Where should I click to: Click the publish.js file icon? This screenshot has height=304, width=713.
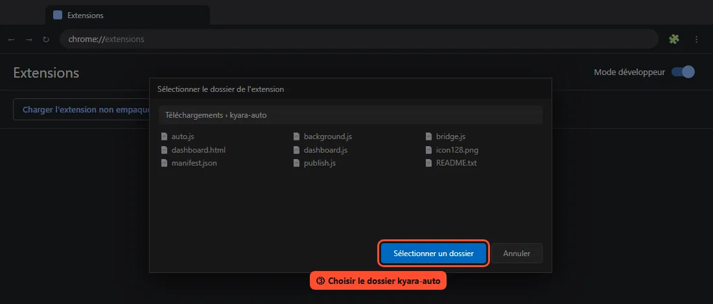pos(296,163)
